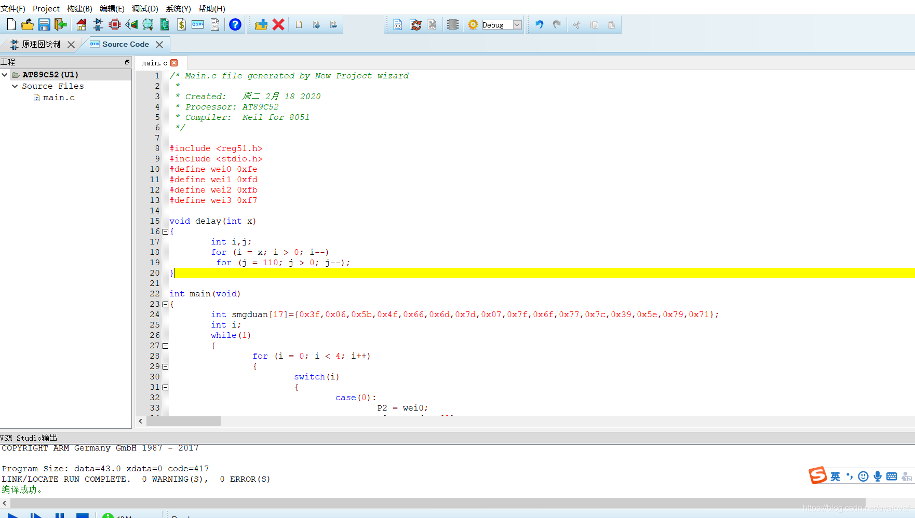915x518 pixels.
Task: Fold the delay function at line 16
Action: pyautogui.click(x=165, y=231)
